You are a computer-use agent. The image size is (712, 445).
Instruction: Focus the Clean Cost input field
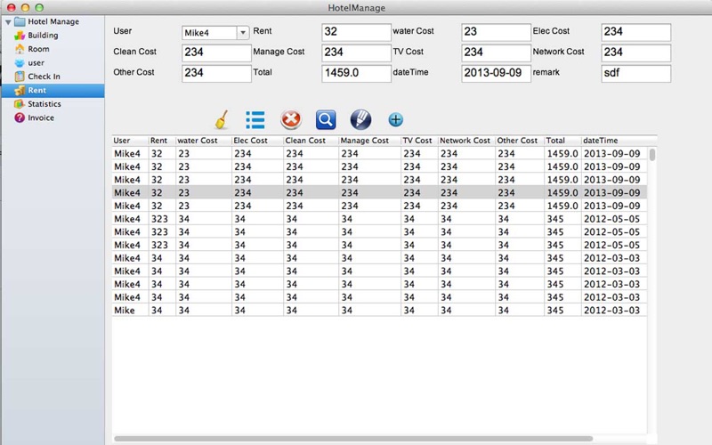[216, 53]
